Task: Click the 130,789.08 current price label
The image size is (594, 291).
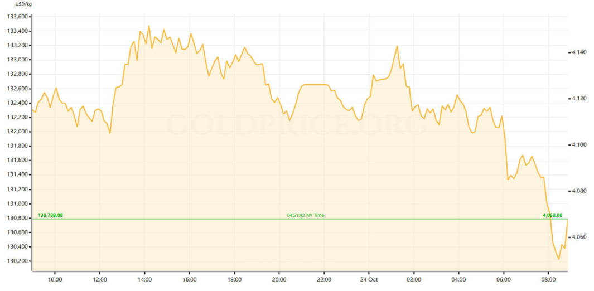Action: point(50,215)
